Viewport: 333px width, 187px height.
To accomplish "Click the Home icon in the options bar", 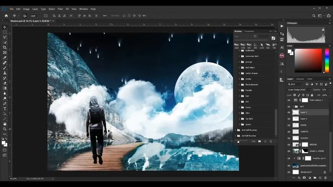I will coord(6,16).
